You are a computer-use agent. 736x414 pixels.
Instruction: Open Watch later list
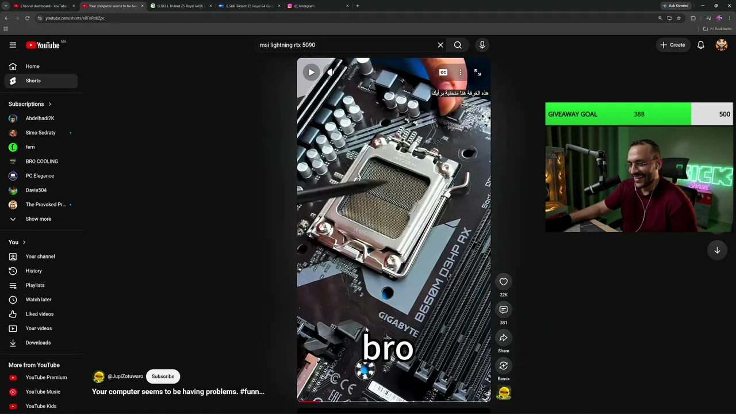tap(41, 300)
